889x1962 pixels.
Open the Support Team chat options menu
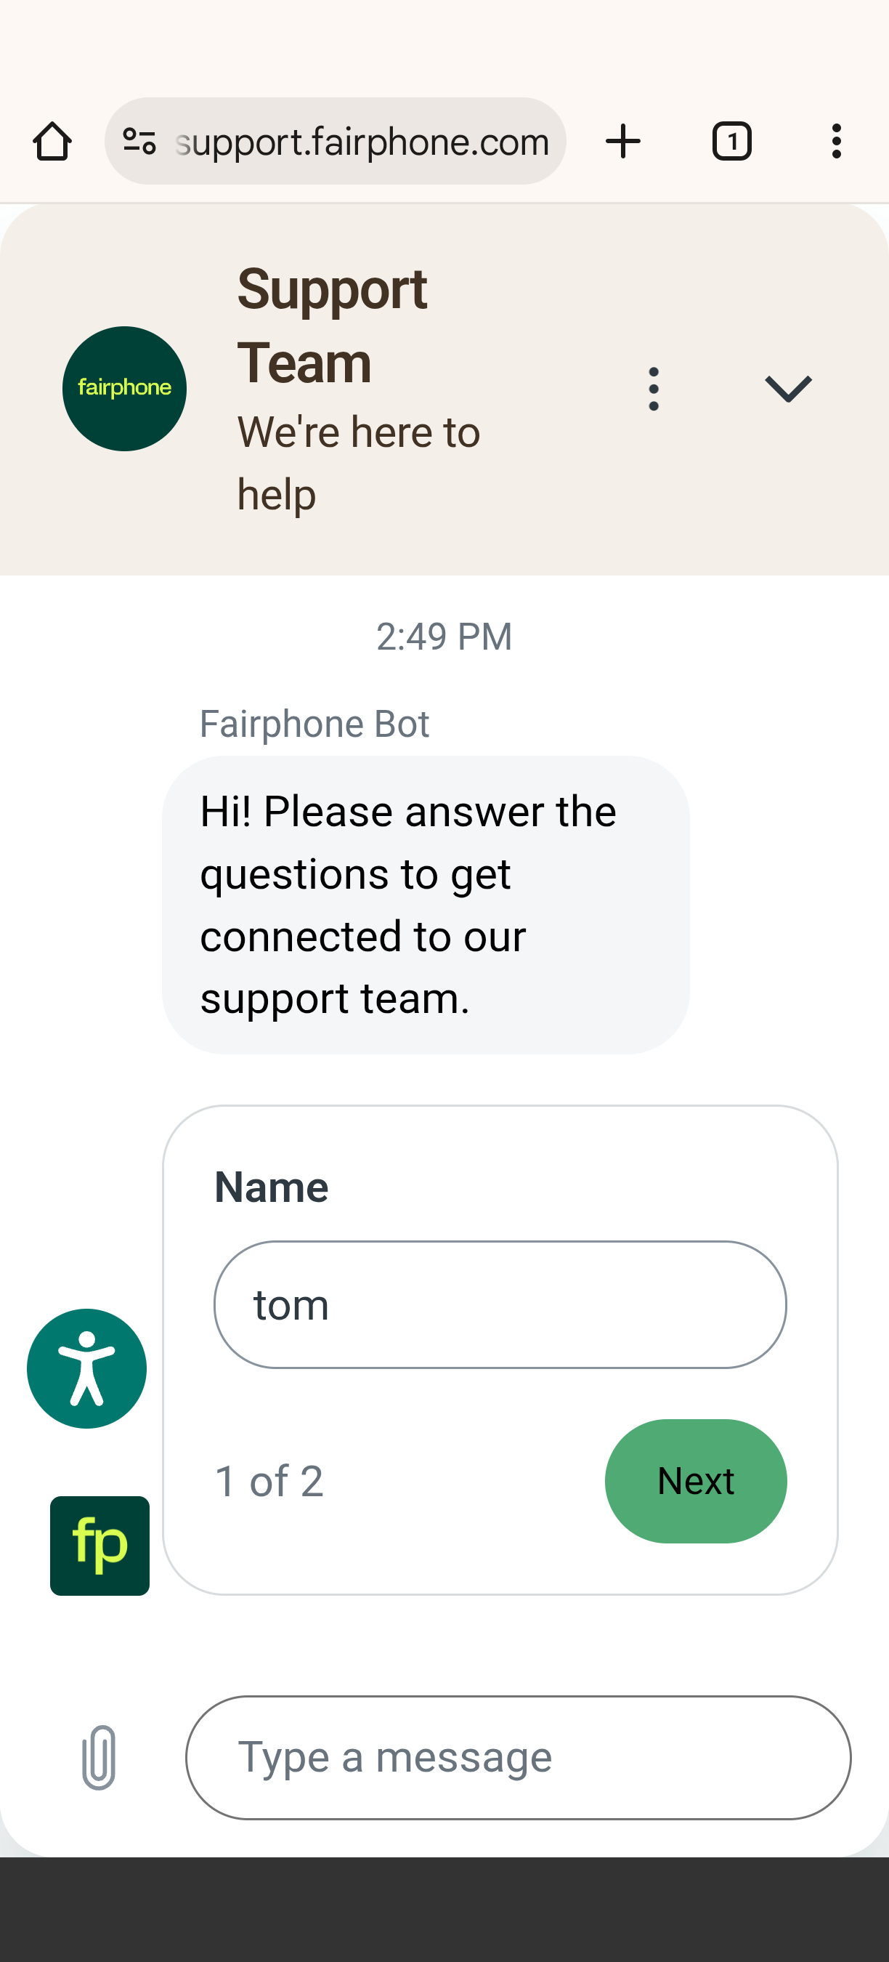click(653, 389)
